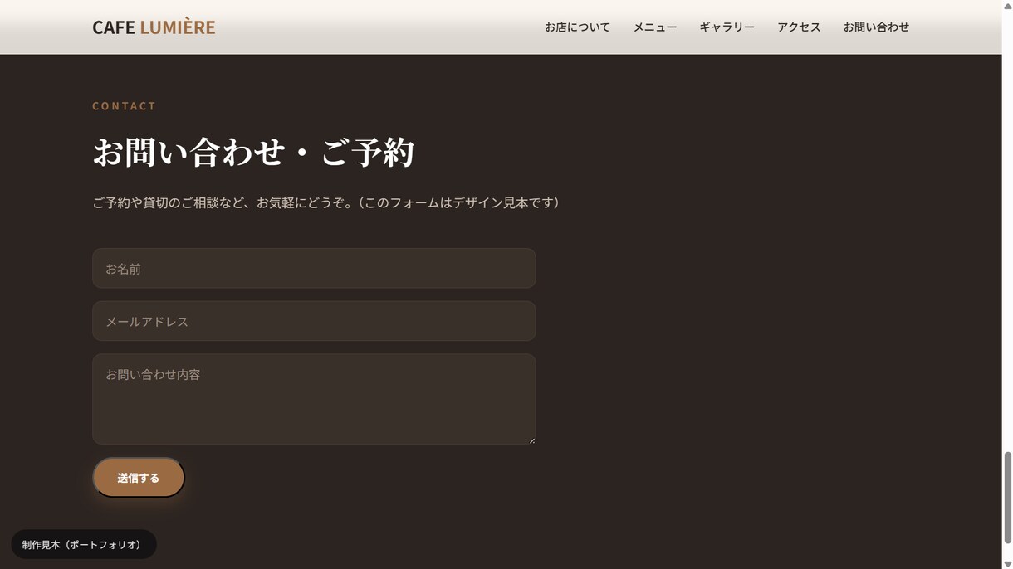Click the CAFE LUMIÈRE logo

(x=154, y=27)
